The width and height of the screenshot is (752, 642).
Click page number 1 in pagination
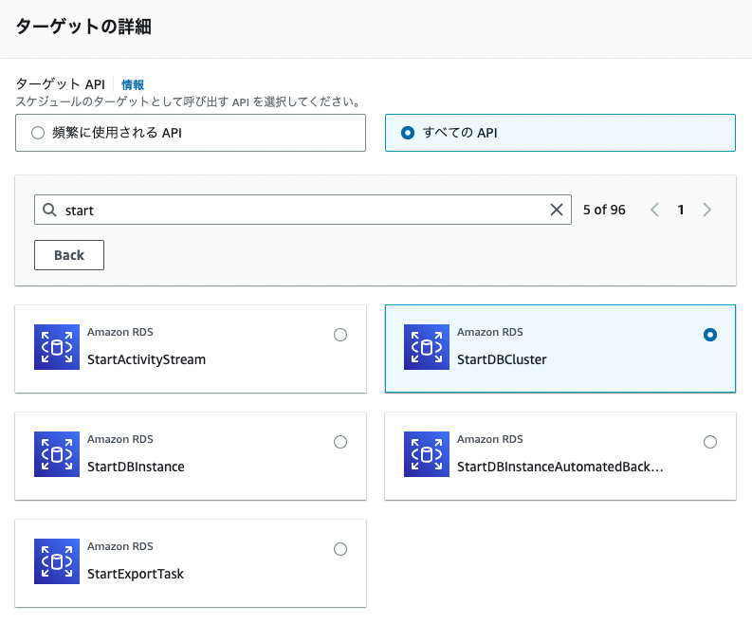pos(681,210)
